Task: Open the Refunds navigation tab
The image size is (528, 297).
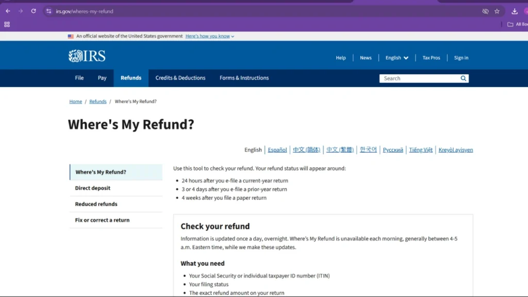Action: point(131,78)
